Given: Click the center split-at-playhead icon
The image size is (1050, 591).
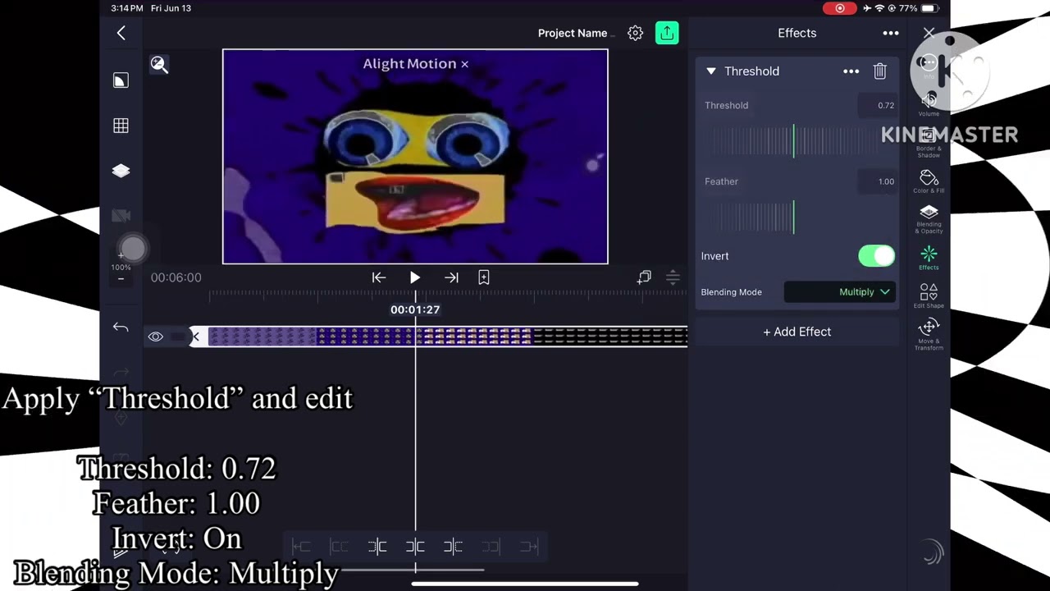Looking at the screenshot, I should (415, 547).
